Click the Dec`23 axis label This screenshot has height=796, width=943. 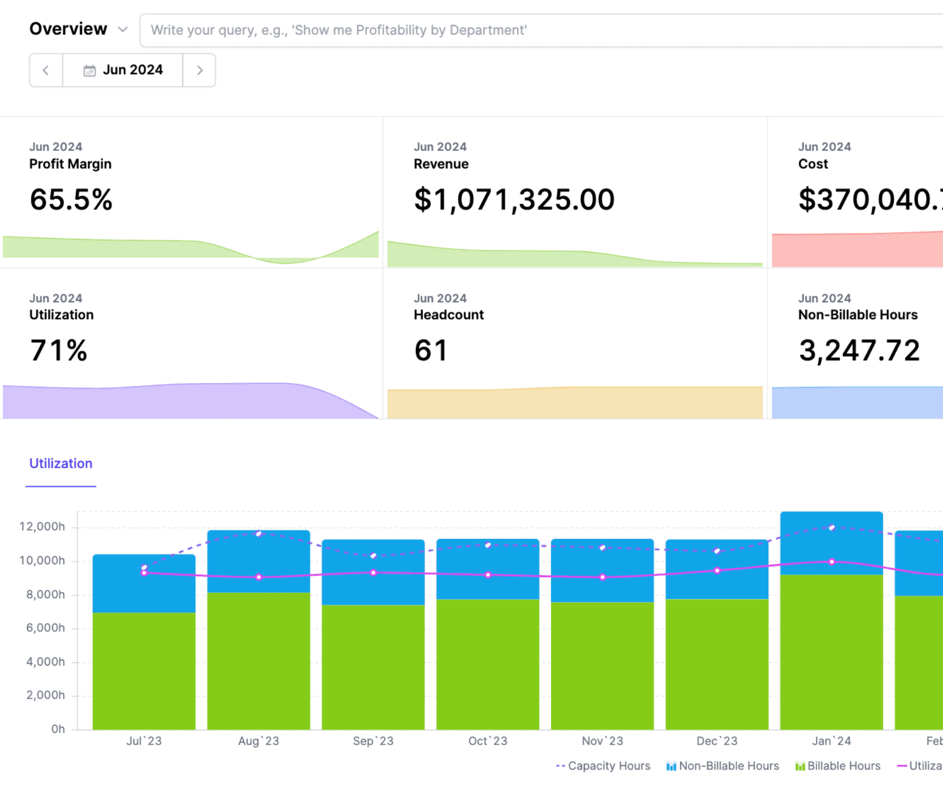[x=717, y=741]
